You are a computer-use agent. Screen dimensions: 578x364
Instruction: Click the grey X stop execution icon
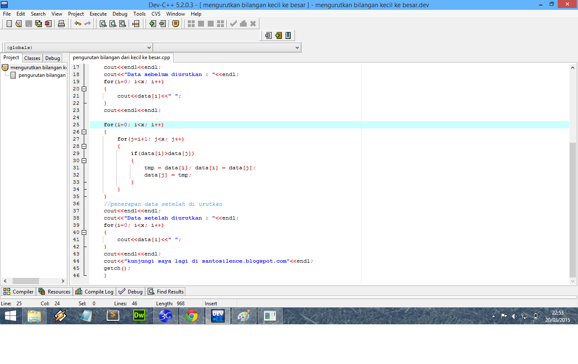point(253,24)
